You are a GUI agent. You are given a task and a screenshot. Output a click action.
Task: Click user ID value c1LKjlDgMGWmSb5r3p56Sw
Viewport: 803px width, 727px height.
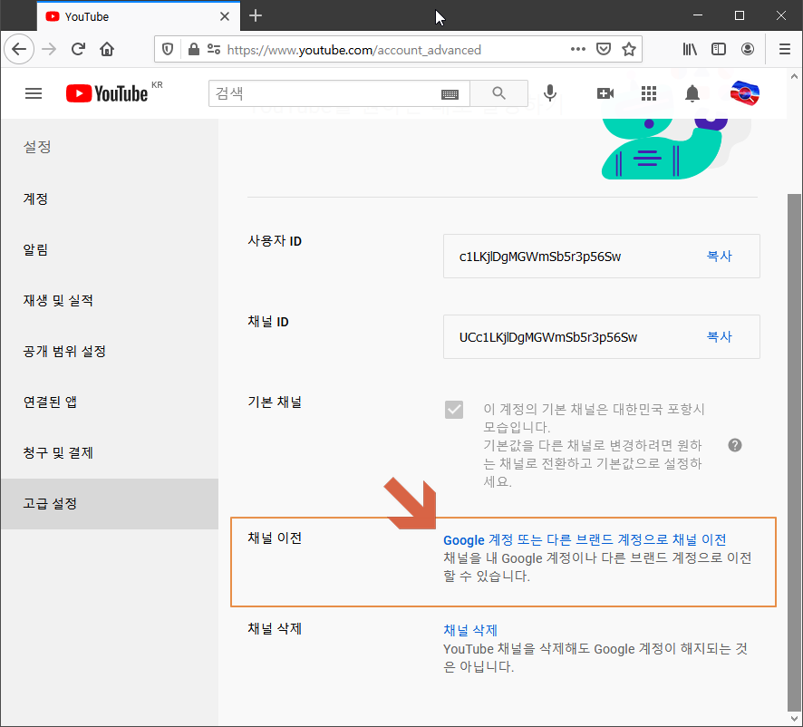click(540, 257)
